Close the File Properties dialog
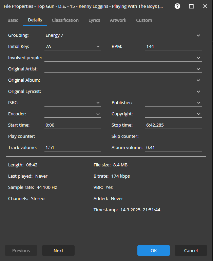The width and height of the screenshot is (213, 261). pyautogui.click(x=205, y=6)
